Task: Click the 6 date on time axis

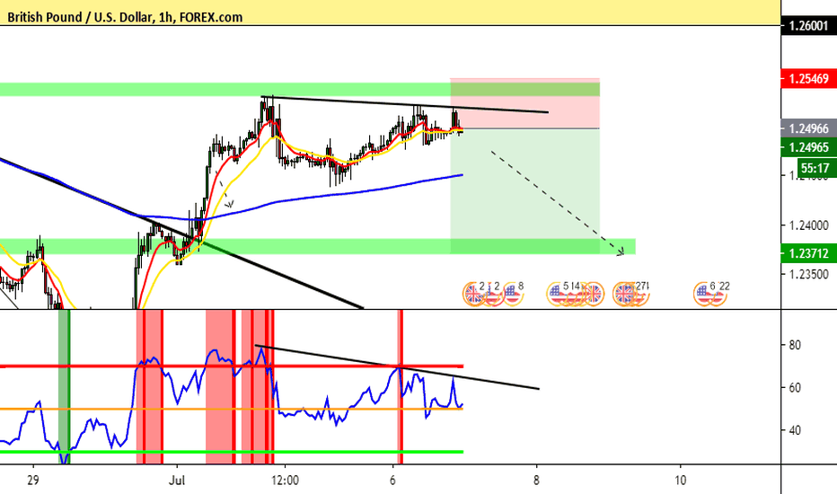Action: [392, 481]
